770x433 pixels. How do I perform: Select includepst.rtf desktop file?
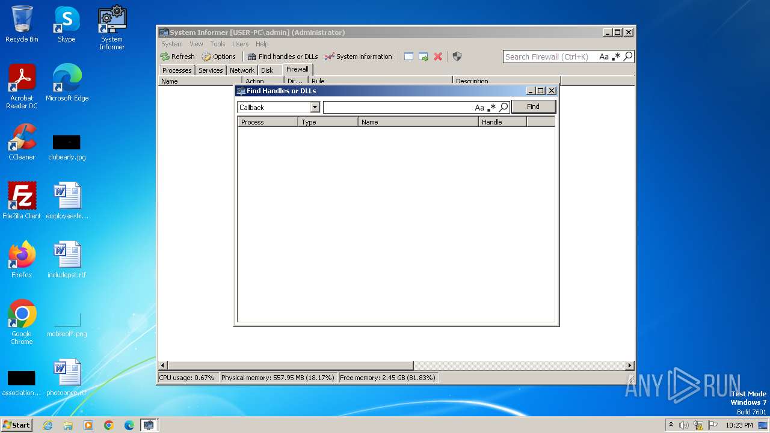(67, 260)
